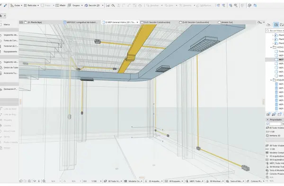This screenshot has width=284, height=186.
Task: Select the eyedropper pick-up parameters tool
Action: tap(5, 5)
